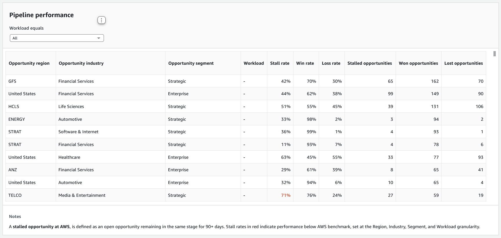Sort by Opportunity region column header
This screenshot has width=501, height=238.
tap(29, 63)
